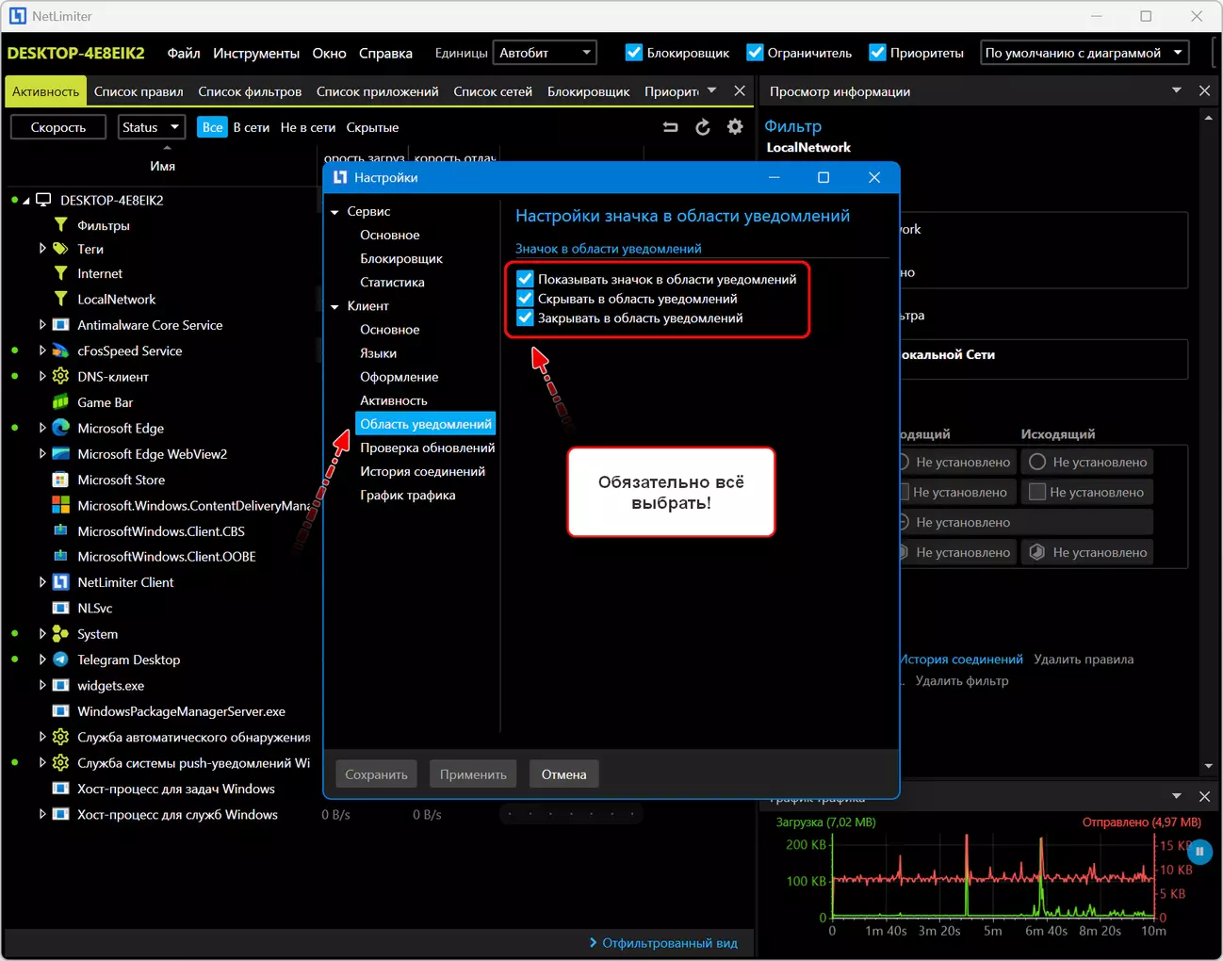Click the NetLimiter Client app icon
The image size is (1223, 961).
[x=61, y=582]
